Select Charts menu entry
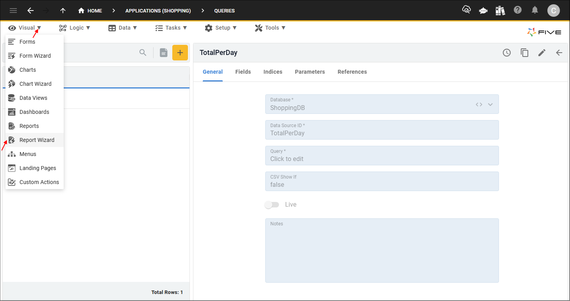Viewport: 570px width, 301px height. tap(34, 70)
